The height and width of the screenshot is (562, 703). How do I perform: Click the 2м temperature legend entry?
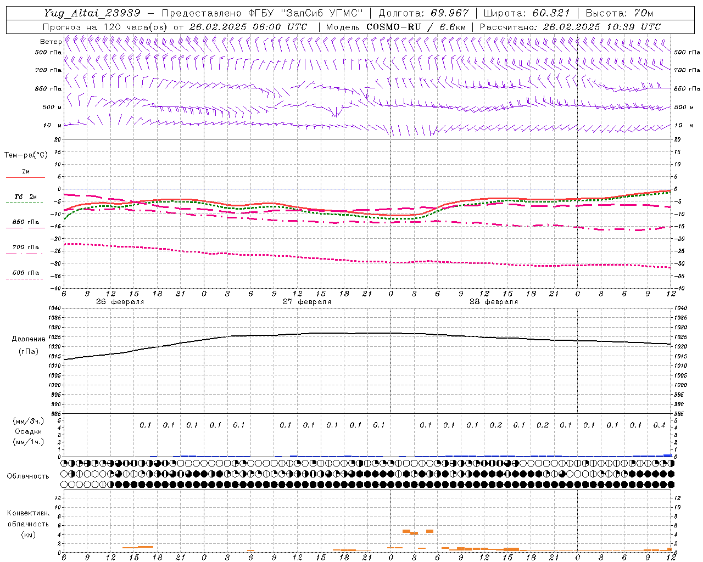(x=26, y=171)
